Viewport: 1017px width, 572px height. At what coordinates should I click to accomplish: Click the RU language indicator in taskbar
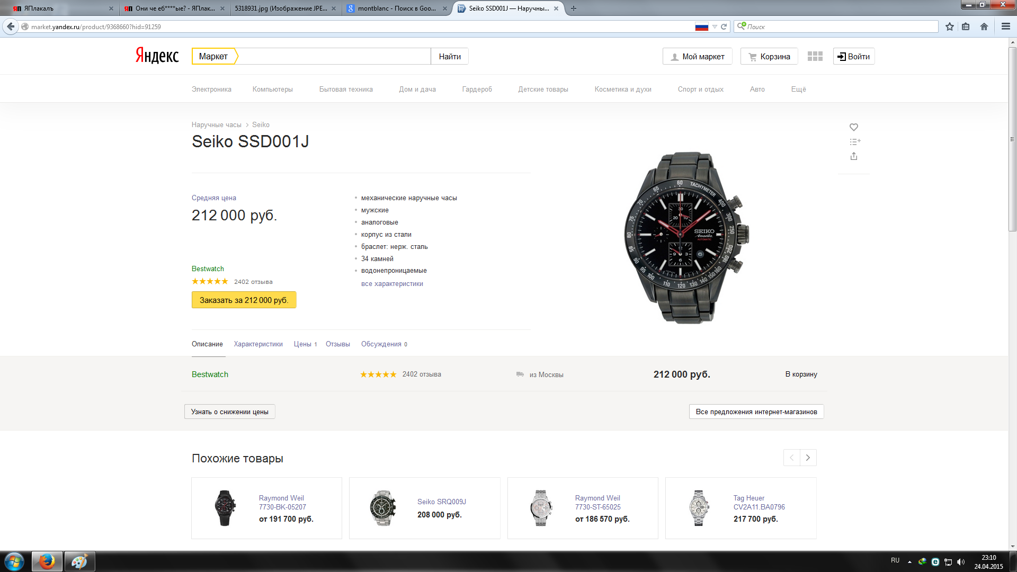coord(895,560)
